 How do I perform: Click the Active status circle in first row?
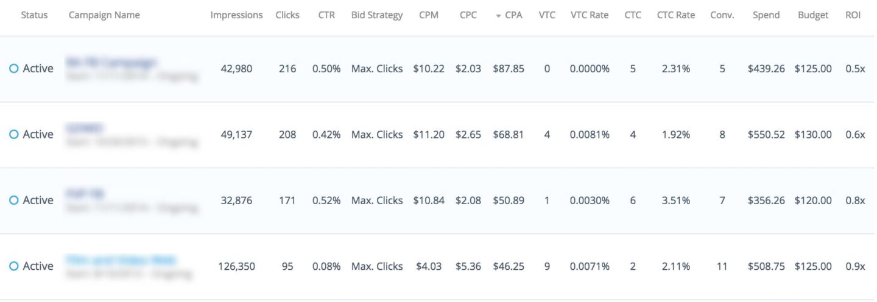click(14, 69)
